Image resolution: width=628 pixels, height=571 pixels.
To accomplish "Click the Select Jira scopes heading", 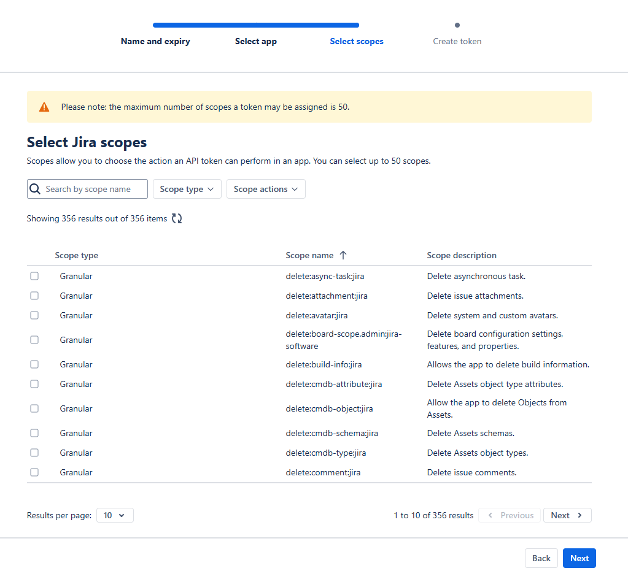I will pos(87,142).
